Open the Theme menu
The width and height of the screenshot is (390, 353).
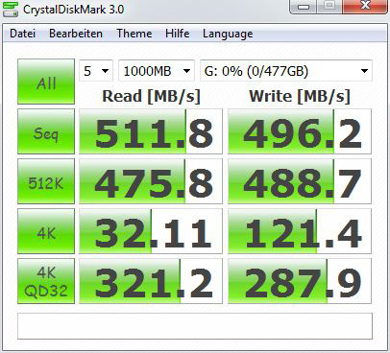(x=134, y=34)
